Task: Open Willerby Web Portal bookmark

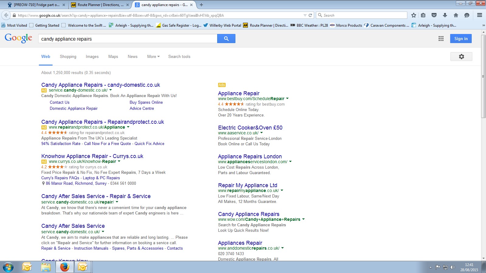Action: pos(222,25)
